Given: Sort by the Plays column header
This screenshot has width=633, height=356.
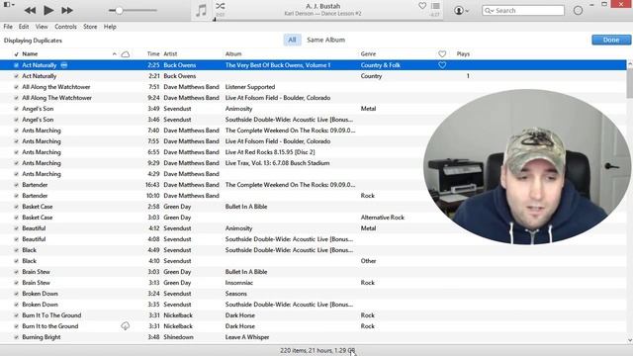Looking at the screenshot, I should tap(463, 54).
